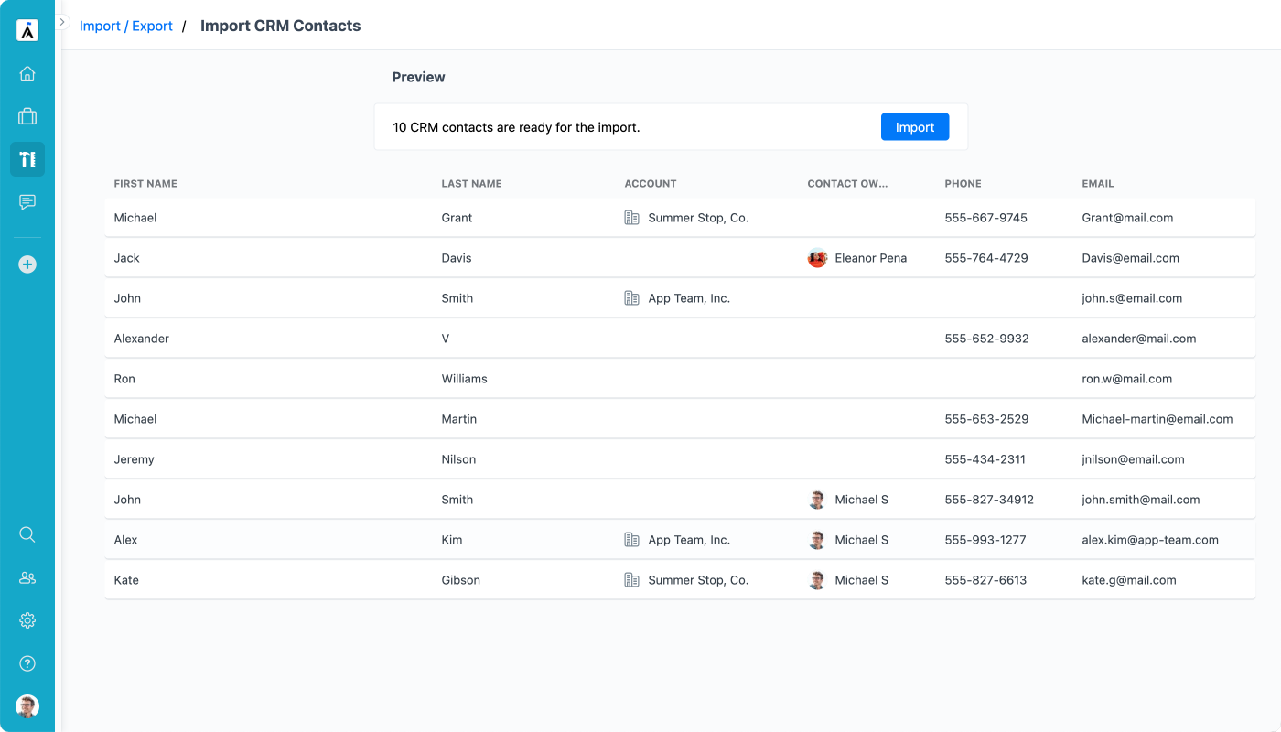This screenshot has width=1281, height=732.
Task: Click email Grant@mail.com
Action: coord(1127,218)
